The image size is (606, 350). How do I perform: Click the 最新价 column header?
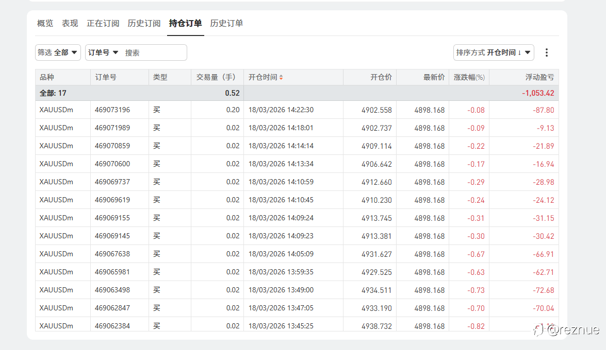tap(434, 78)
